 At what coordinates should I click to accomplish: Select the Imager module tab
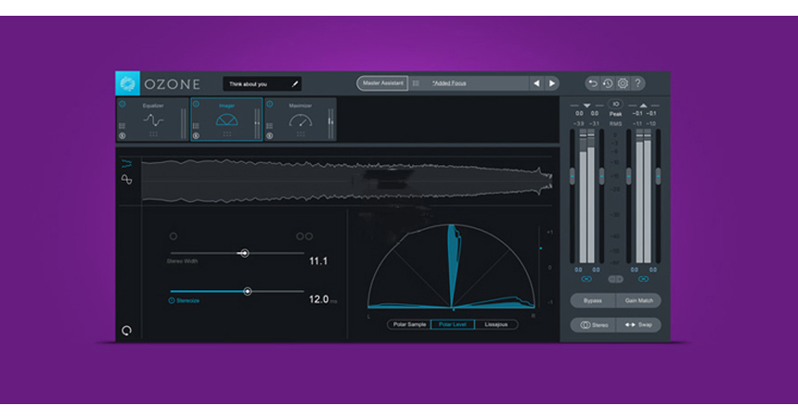point(226,120)
